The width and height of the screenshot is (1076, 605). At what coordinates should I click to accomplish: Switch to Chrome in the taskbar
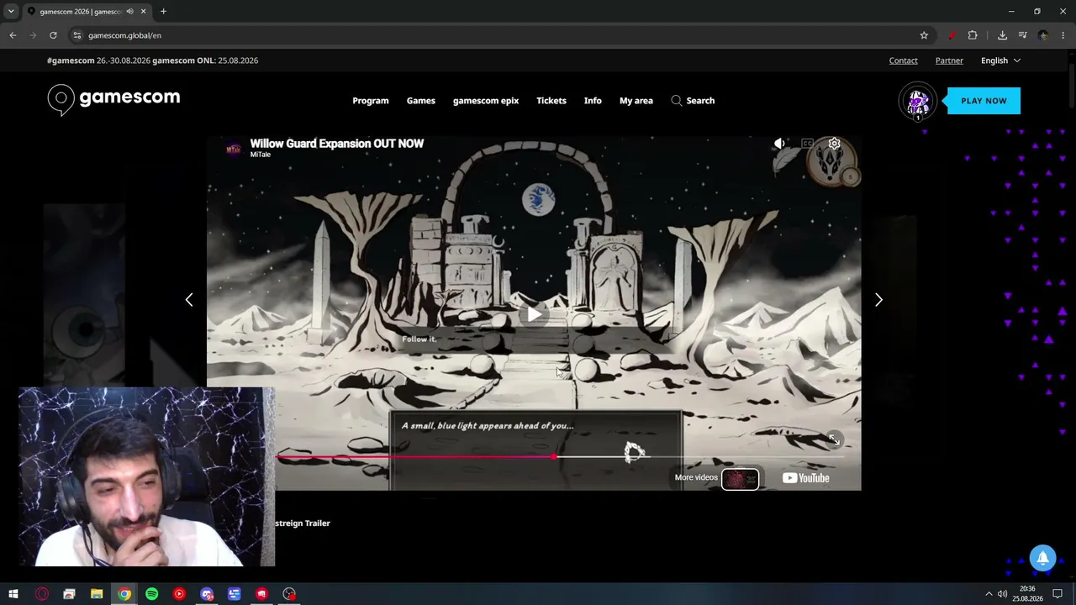(x=124, y=594)
